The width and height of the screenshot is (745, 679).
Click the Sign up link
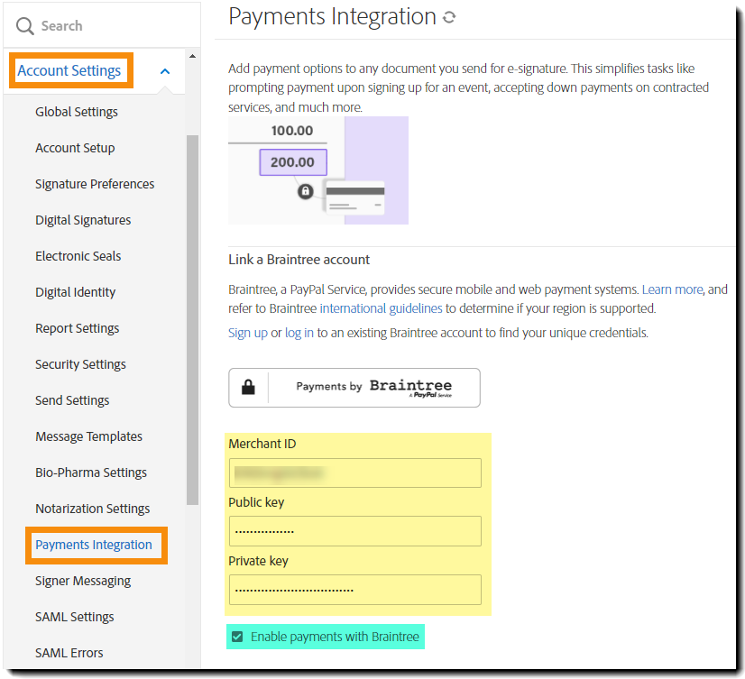[x=247, y=333]
